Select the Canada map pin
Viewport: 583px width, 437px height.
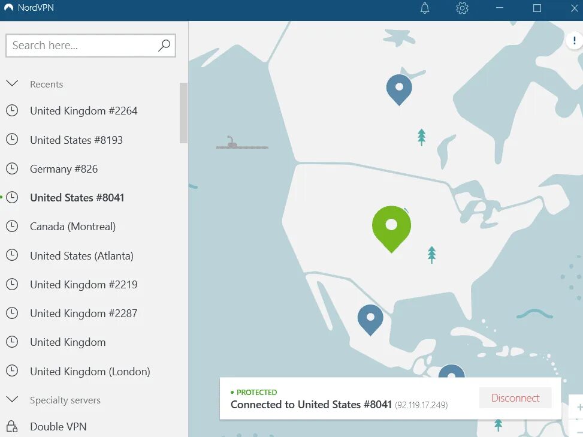pyautogui.click(x=399, y=90)
